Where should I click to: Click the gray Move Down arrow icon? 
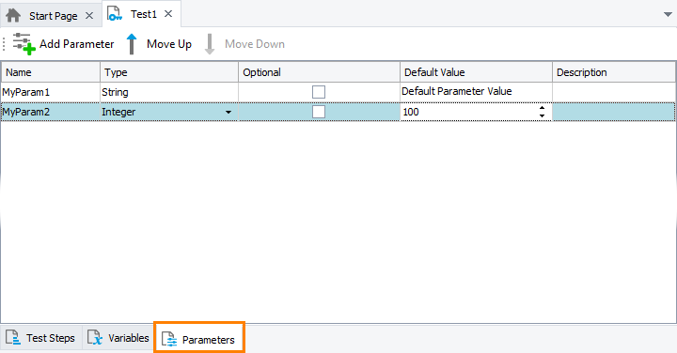(210, 44)
